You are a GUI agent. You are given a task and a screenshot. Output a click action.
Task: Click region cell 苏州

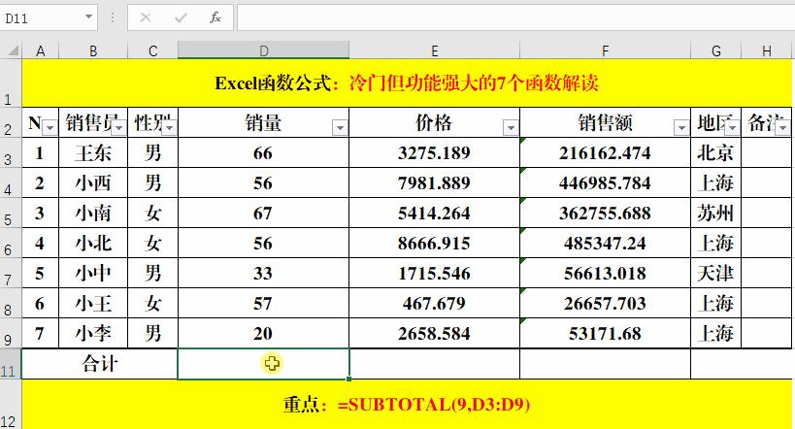716,213
